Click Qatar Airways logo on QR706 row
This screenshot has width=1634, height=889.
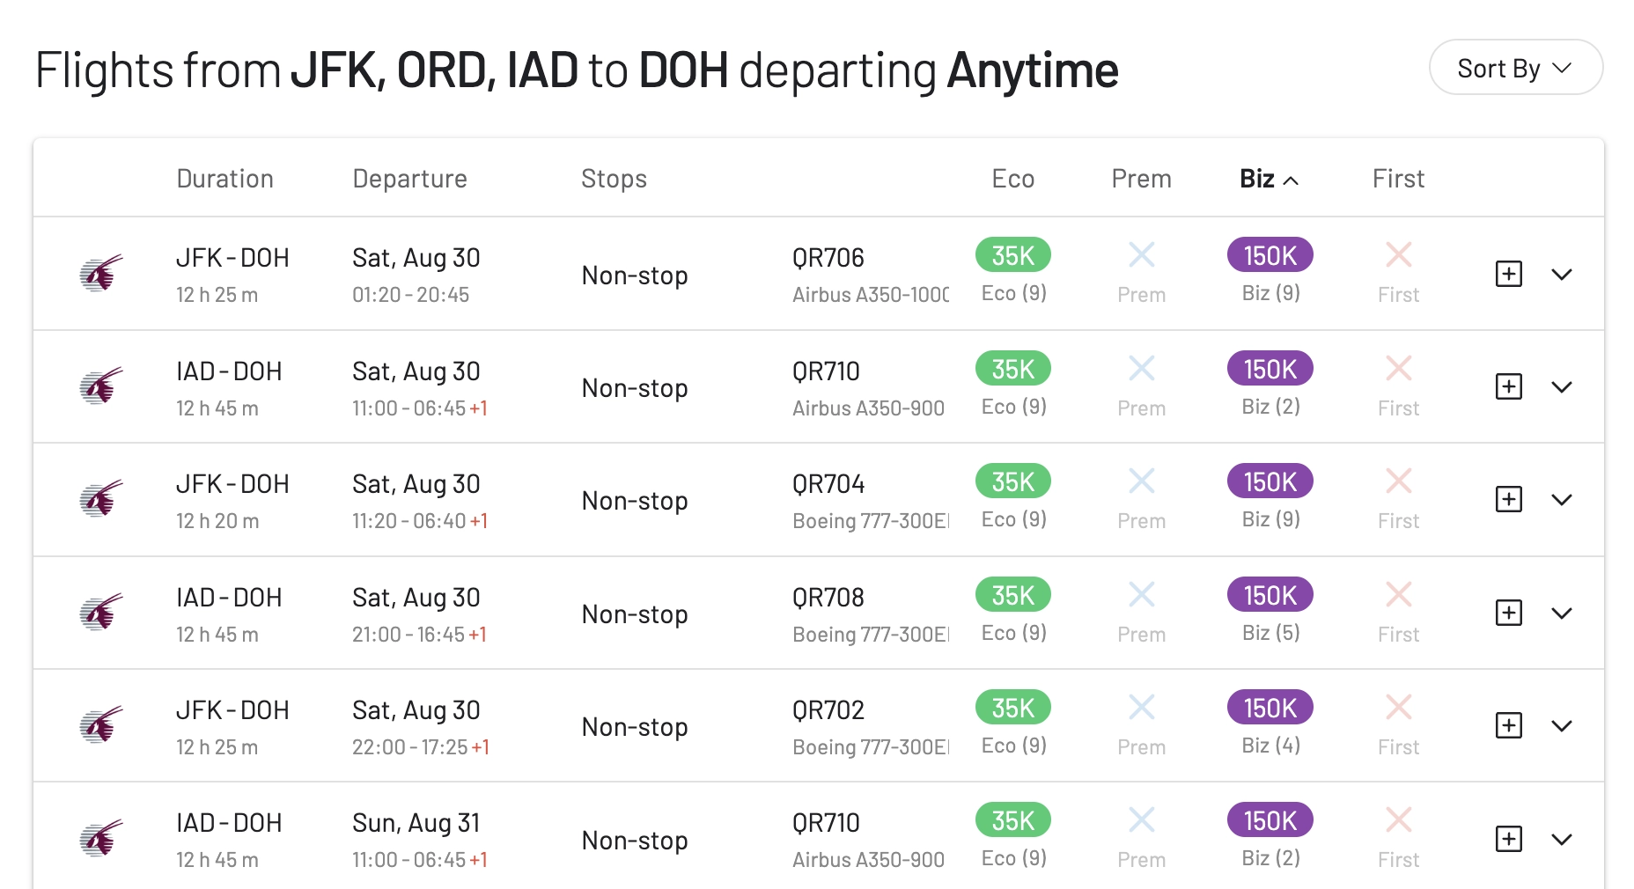pos(101,274)
